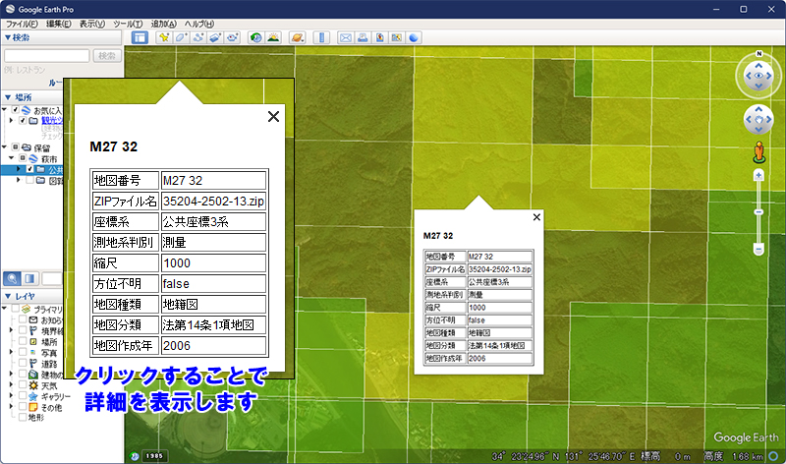Open the ファイル(F) menu
The height and width of the screenshot is (464, 786).
tap(22, 24)
